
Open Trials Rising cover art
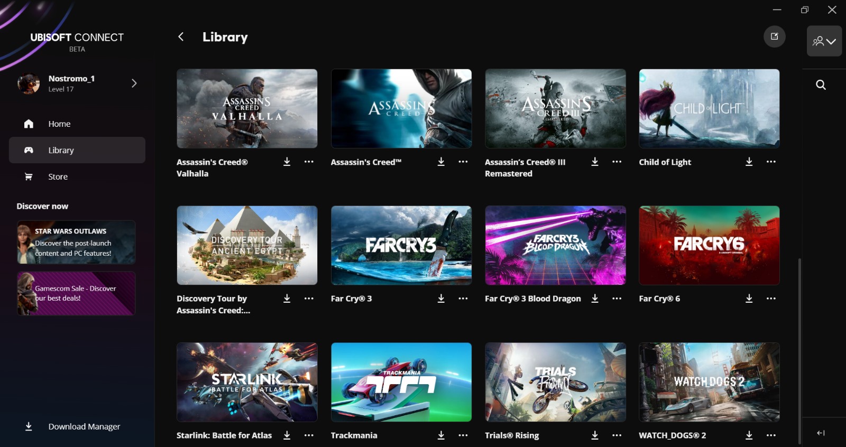tap(555, 382)
